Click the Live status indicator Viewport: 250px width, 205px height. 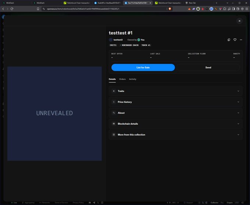(14, 203)
